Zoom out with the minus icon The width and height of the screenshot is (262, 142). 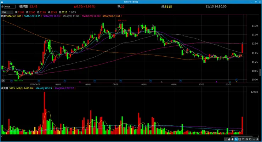click(254, 139)
